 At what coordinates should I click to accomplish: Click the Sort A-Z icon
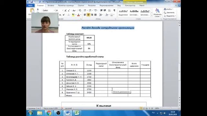[109, 10]
